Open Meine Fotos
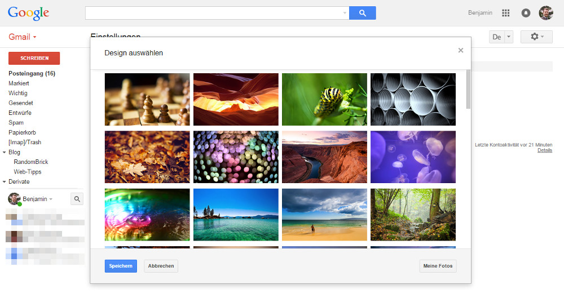The image size is (564, 298). (x=438, y=266)
